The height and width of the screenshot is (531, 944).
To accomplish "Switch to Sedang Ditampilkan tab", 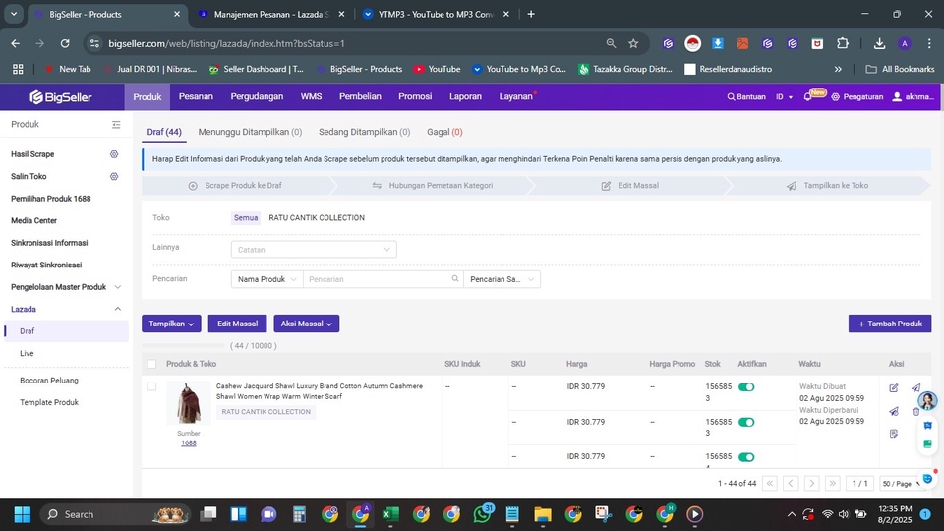I will [364, 132].
